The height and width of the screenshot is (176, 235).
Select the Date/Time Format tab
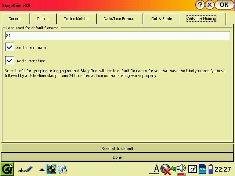[x=119, y=19]
